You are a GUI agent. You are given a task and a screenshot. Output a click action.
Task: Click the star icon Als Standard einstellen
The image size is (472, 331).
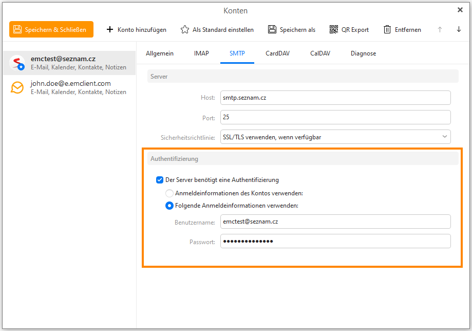point(185,30)
